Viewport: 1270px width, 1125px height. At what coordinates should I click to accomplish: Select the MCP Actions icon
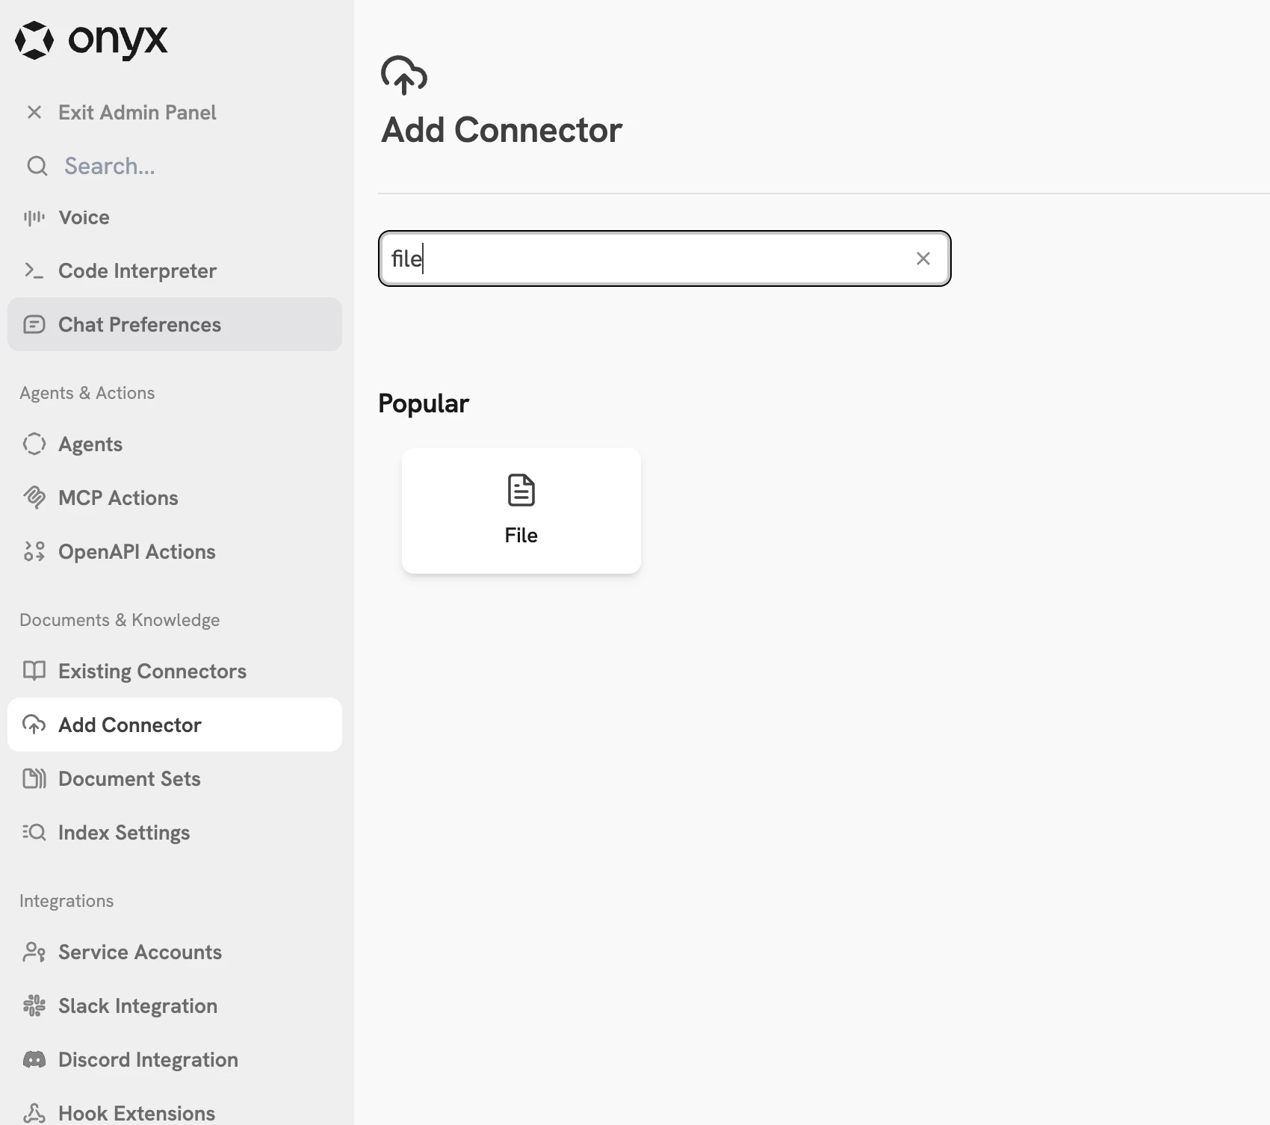click(34, 498)
